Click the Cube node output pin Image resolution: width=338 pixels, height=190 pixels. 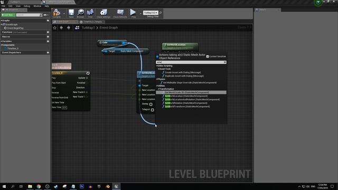(124, 43)
